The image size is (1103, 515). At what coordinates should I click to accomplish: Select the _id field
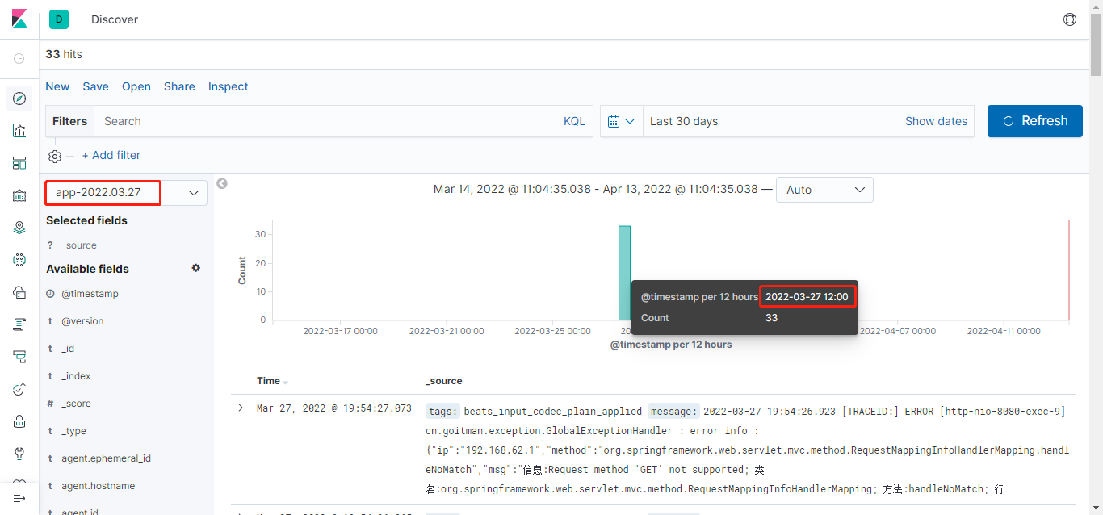point(68,349)
